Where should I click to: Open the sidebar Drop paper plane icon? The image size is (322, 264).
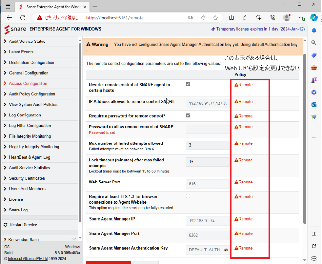tap(314, 117)
